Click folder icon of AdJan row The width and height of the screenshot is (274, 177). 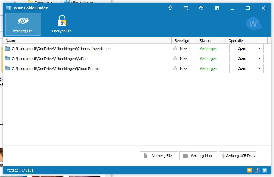tap(7, 58)
